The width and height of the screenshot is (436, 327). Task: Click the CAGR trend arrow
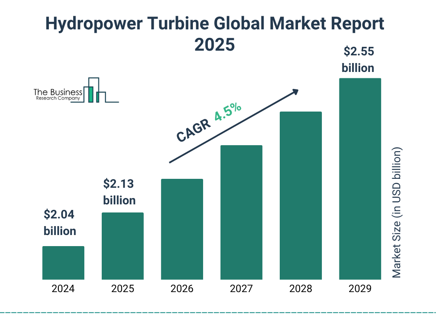234,126
